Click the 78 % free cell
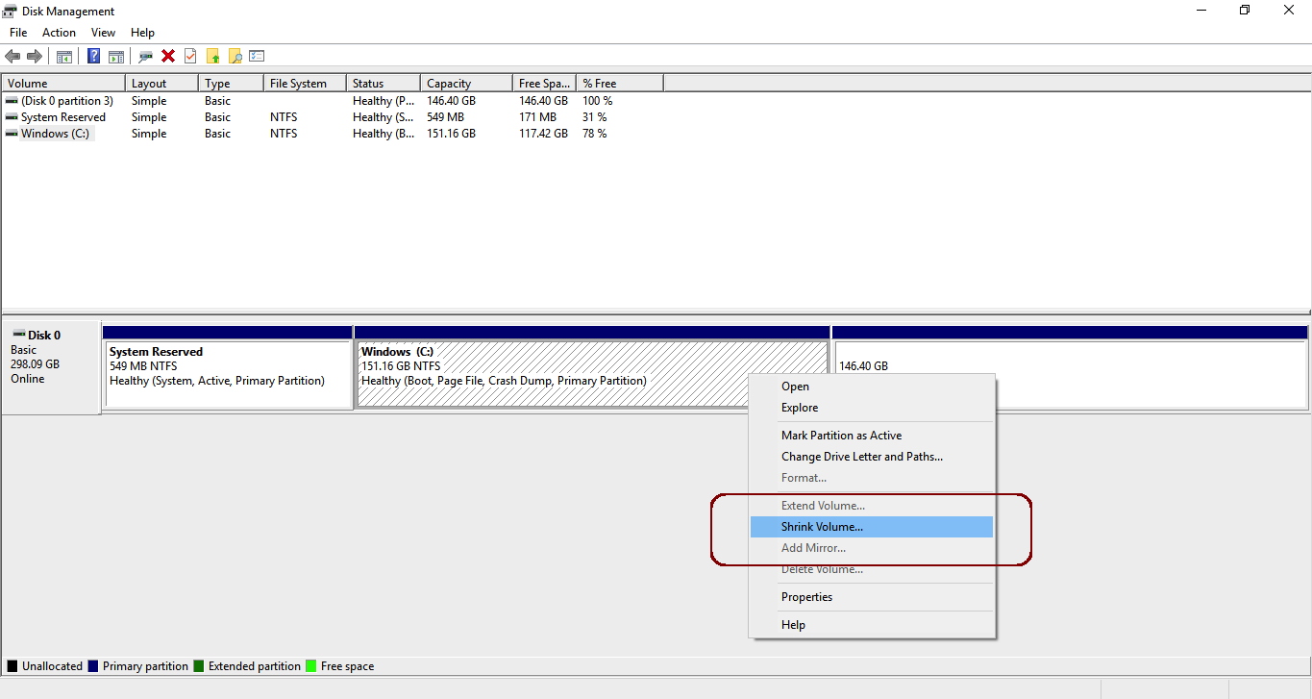The width and height of the screenshot is (1312, 699). click(x=595, y=134)
